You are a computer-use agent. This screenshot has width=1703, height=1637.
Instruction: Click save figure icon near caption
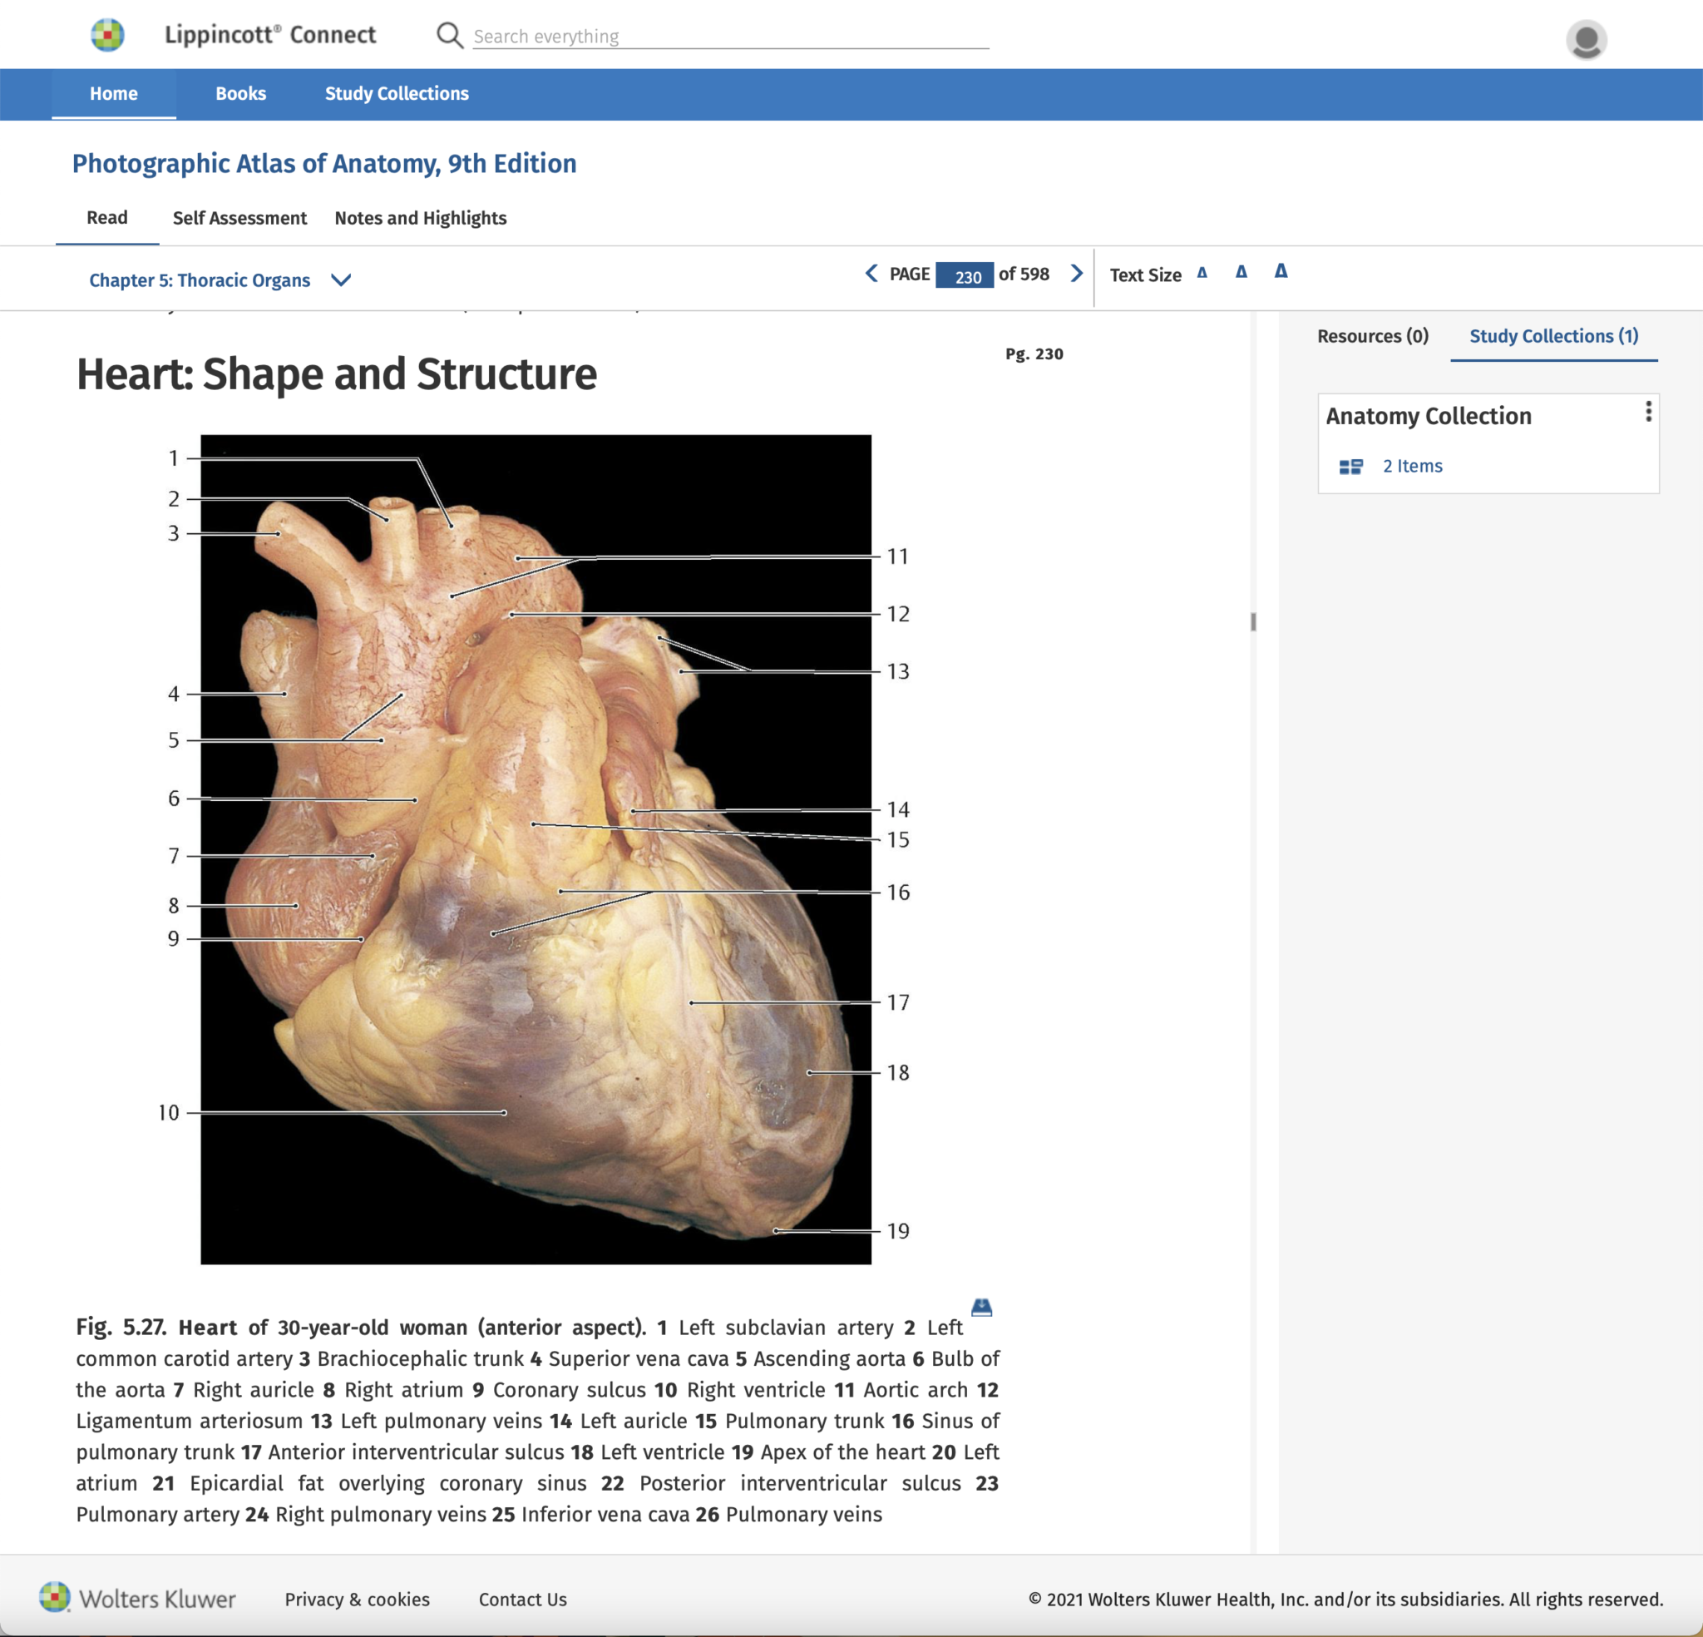point(981,1307)
